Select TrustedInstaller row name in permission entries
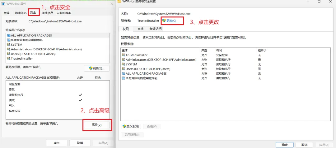 pyautogui.click(x=137, y=55)
